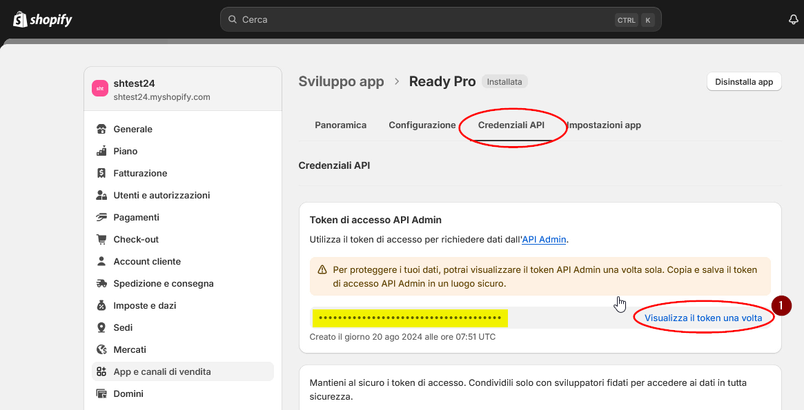Viewport: 804px width, 410px height.
Task: Open notifications bell icon
Action: pyautogui.click(x=793, y=19)
